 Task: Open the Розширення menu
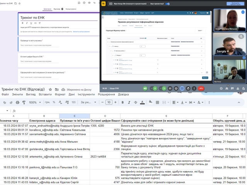click(106, 94)
